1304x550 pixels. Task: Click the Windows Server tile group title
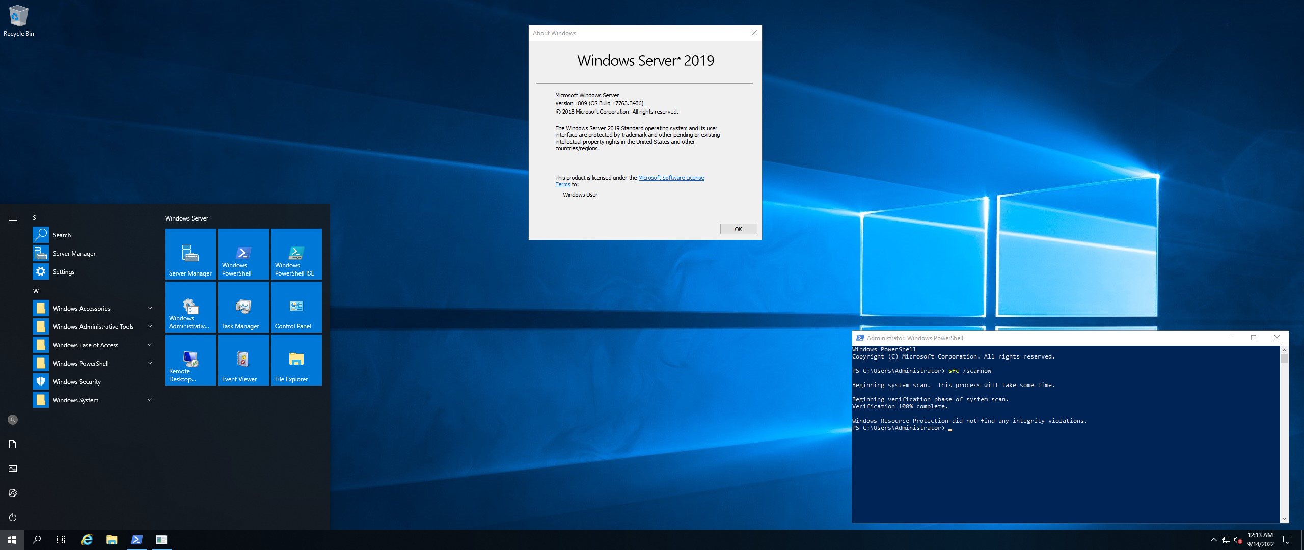[186, 218]
